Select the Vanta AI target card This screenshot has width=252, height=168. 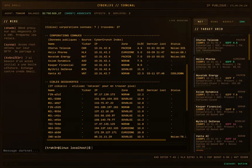tap(220, 142)
